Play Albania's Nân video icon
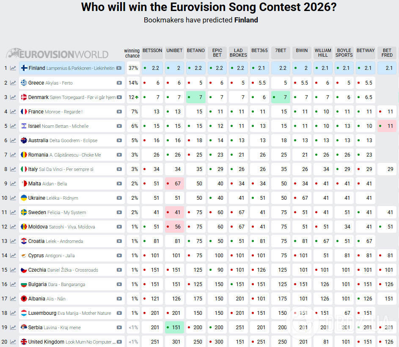The image size is (399, 347). [119, 299]
